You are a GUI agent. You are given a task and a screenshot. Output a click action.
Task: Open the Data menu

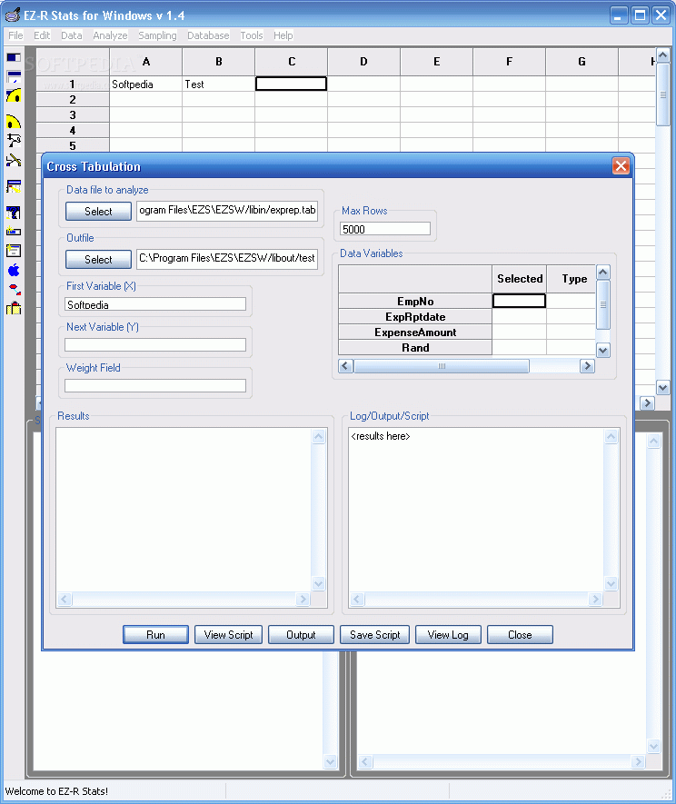[x=71, y=35]
